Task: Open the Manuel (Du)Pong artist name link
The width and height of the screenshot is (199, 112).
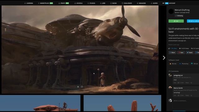Action: tap(182, 10)
